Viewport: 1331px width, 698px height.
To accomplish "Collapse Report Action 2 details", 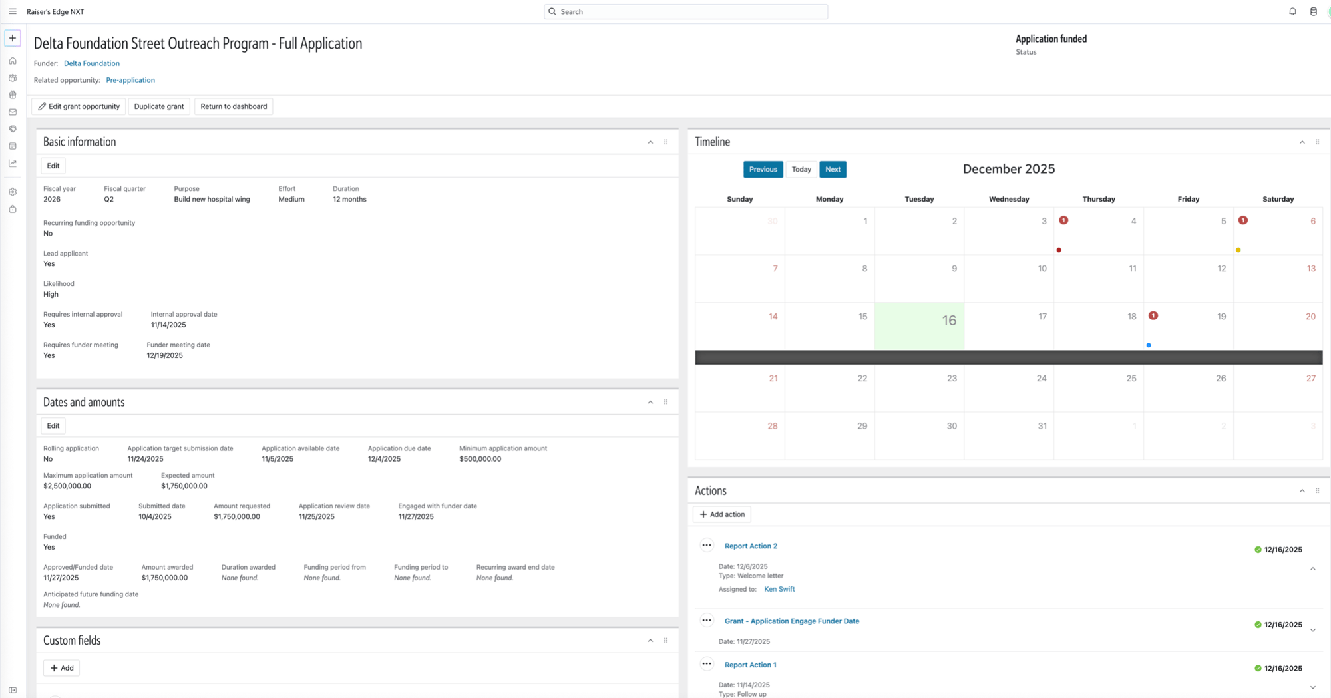I will (1313, 569).
